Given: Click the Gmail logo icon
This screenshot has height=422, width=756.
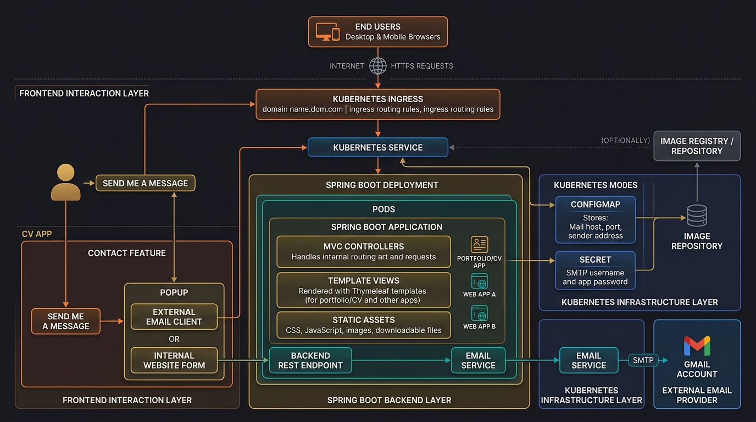Looking at the screenshot, I should (x=697, y=346).
